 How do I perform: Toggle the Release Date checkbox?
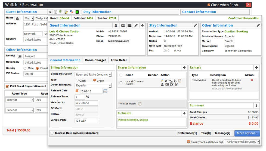(77, 91)
